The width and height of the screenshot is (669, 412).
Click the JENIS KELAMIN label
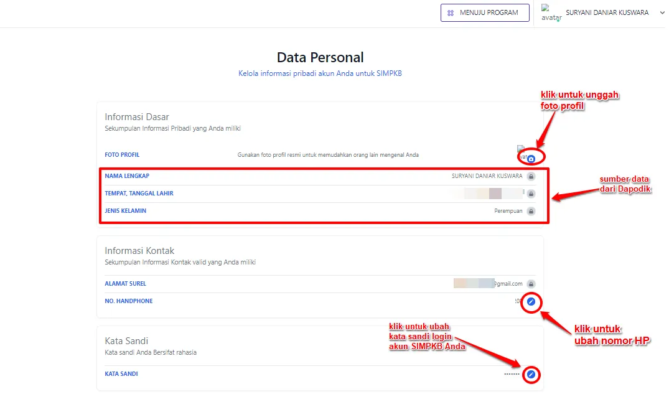point(126,211)
